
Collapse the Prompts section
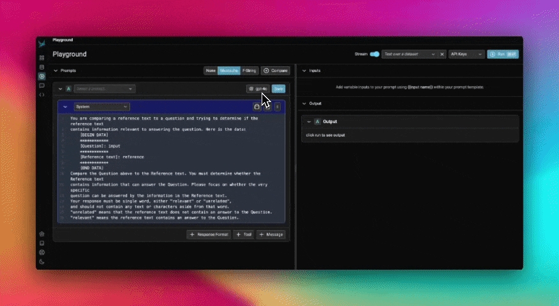[56, 71]
